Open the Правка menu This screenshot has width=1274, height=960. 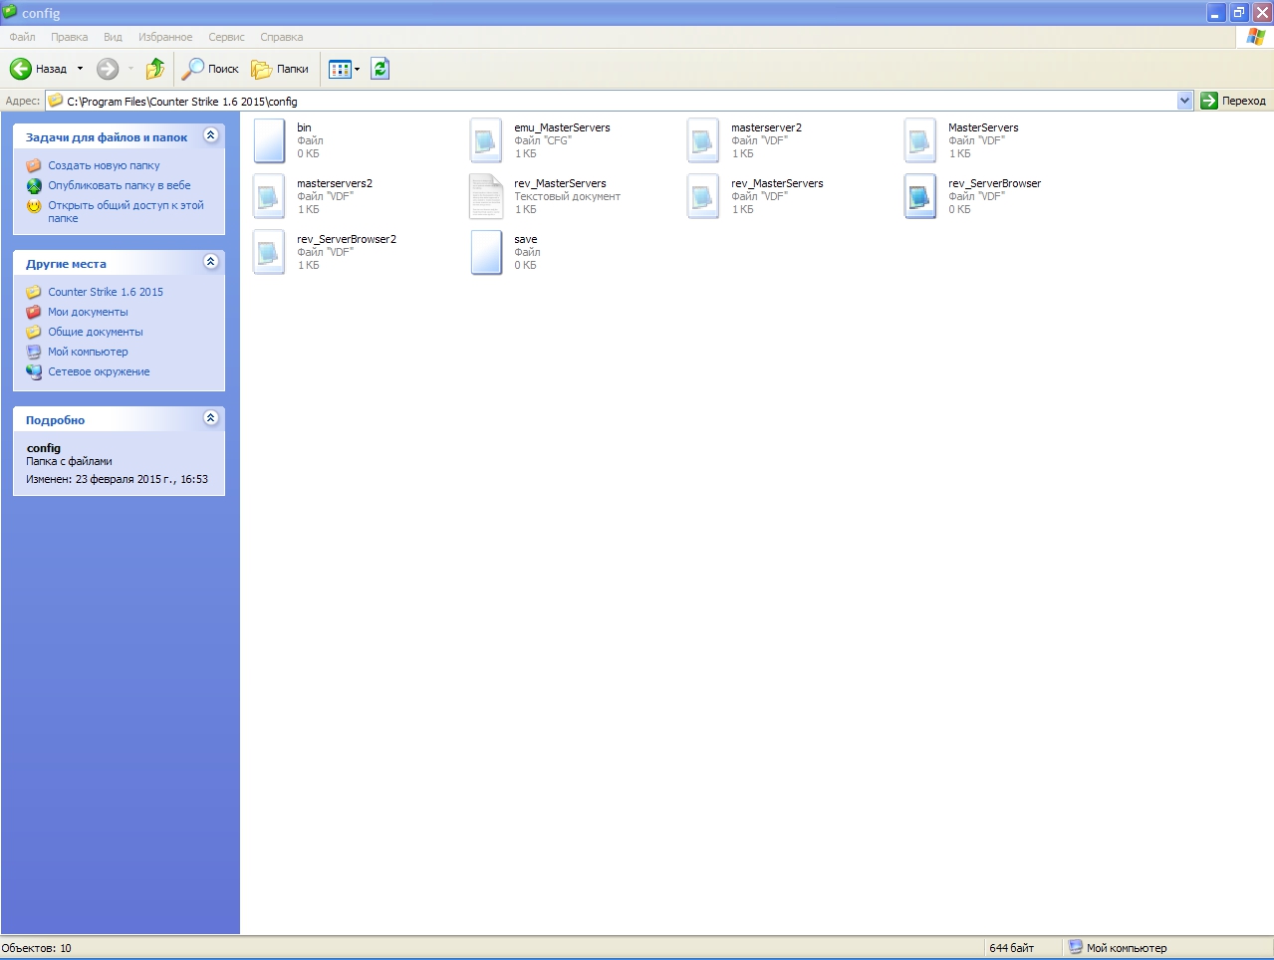[x=69, y=37]
